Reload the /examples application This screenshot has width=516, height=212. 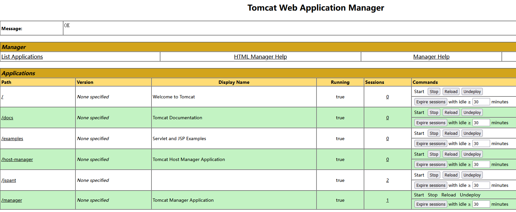pyautogui.click(x=451, y=133)
